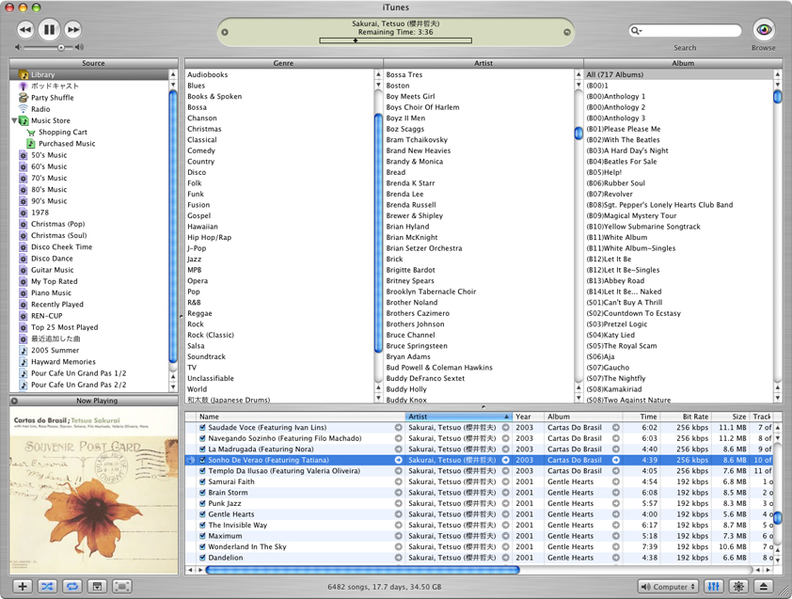
Task: Select the Bossa genre
Action: tap(279, 107)
